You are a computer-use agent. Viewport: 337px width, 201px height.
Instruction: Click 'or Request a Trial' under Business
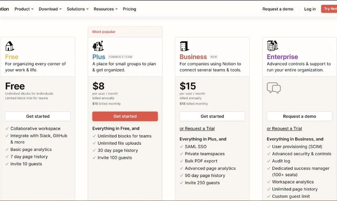coord(197,129)
